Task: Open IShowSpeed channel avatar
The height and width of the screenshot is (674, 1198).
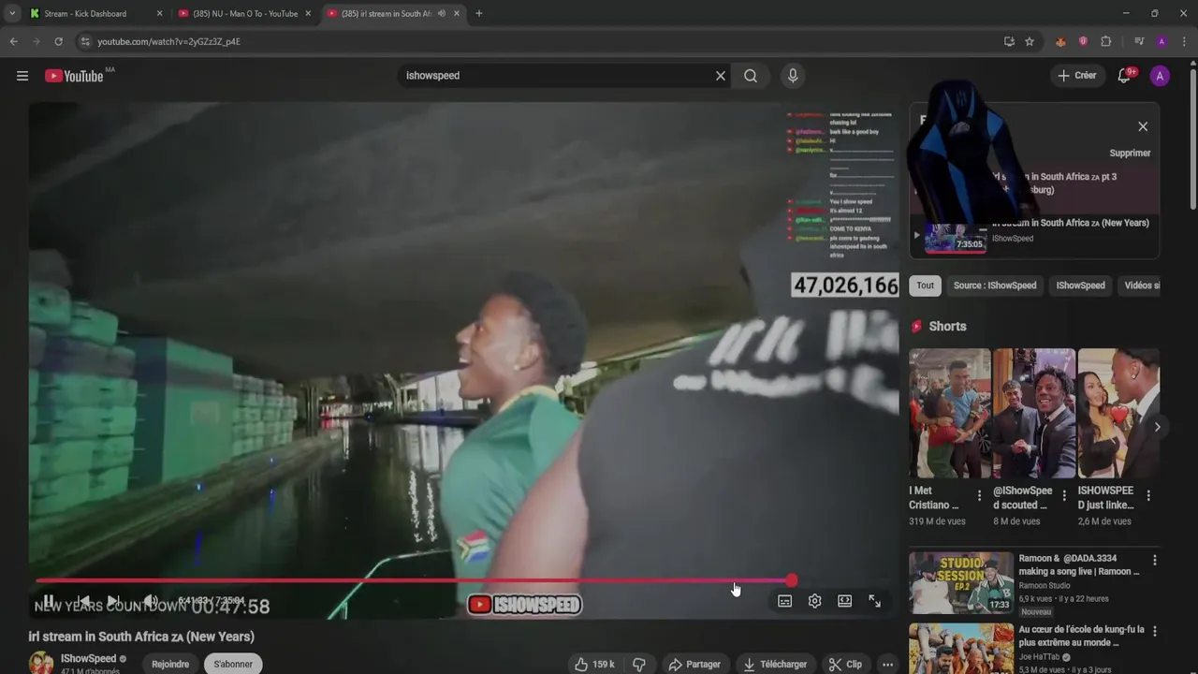Action: point(41,663)
